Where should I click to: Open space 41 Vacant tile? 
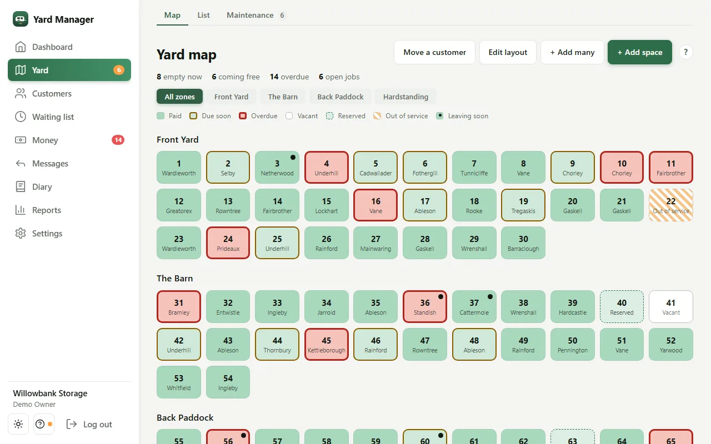coord(671,307)
